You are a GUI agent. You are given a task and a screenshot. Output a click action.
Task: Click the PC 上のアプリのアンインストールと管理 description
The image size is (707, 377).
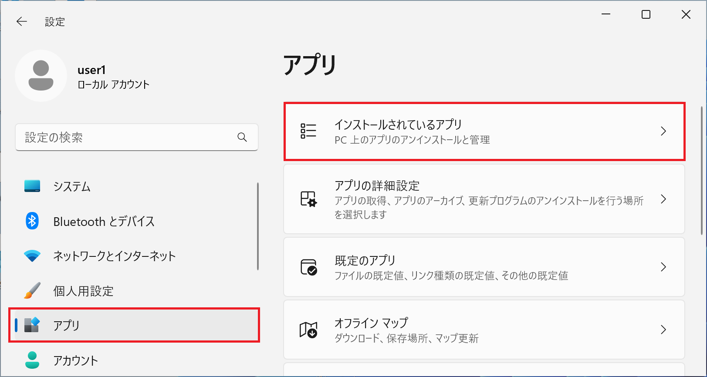pos(412,140)
